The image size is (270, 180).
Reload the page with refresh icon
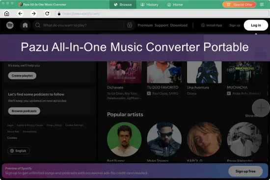pos(47,13)
